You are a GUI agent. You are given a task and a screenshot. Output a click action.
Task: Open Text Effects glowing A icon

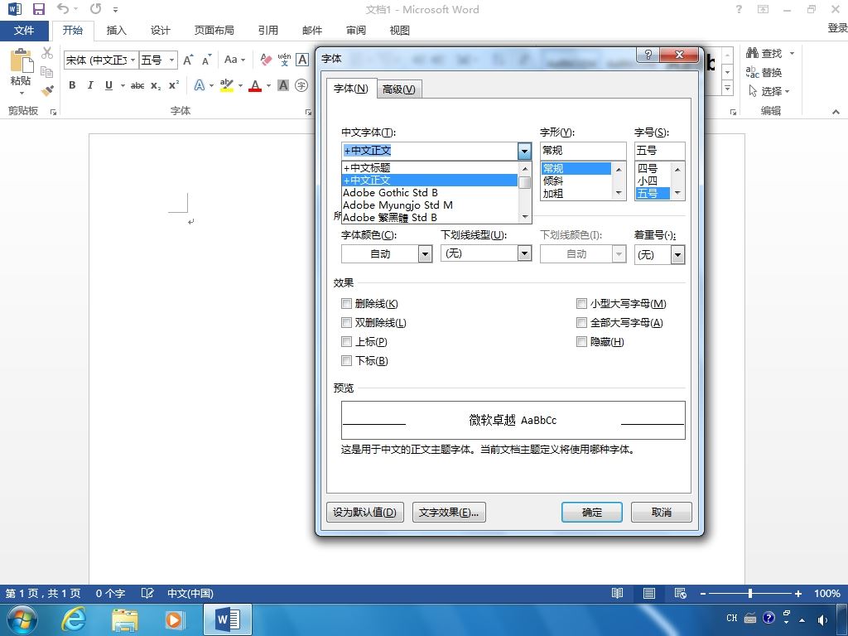pyautogui.click(x=200, y=85)
